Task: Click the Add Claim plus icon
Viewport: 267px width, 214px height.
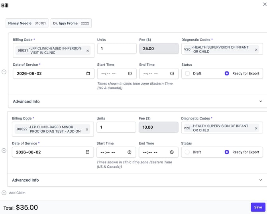Action: [4, 193]
